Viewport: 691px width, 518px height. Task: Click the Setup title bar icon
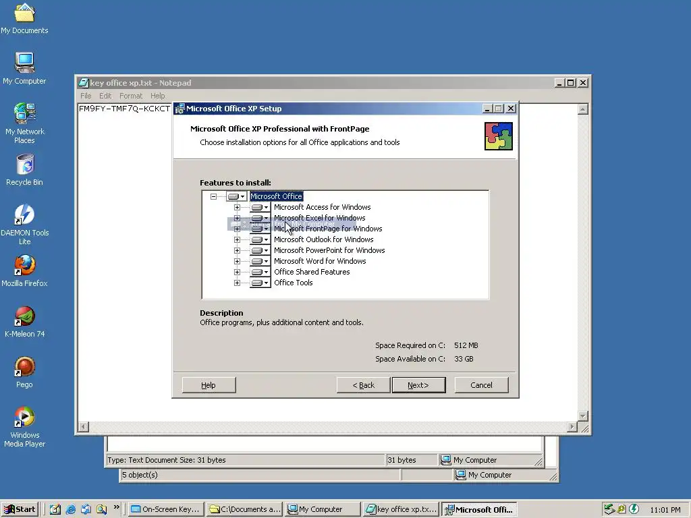point(179,109)
